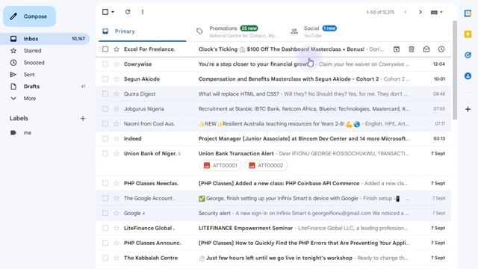Select the Quora Digest email checkbox
Image resolution: width=478 pixels, height=269 pixels.
coord(105,94)
